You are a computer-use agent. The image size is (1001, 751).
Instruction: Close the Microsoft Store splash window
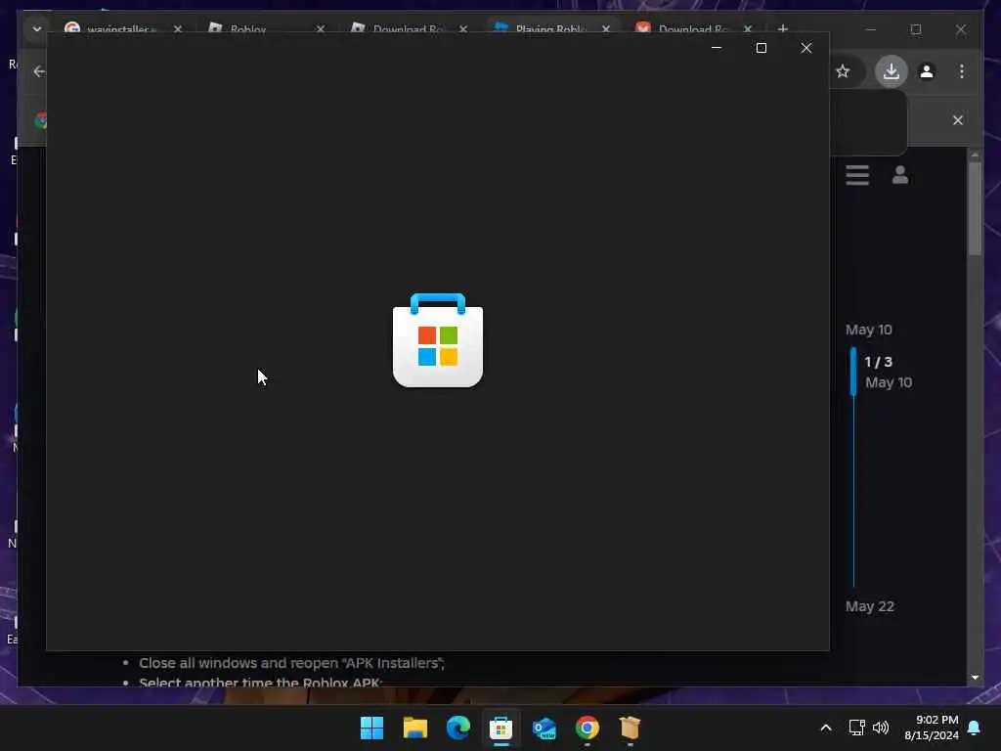point(806,48)
